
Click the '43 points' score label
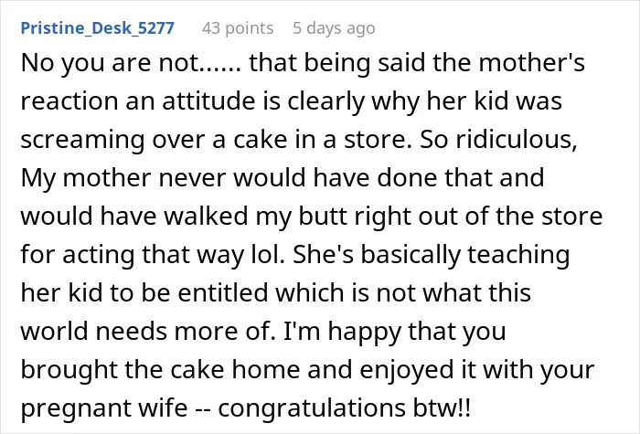click(x=238, y=28)
